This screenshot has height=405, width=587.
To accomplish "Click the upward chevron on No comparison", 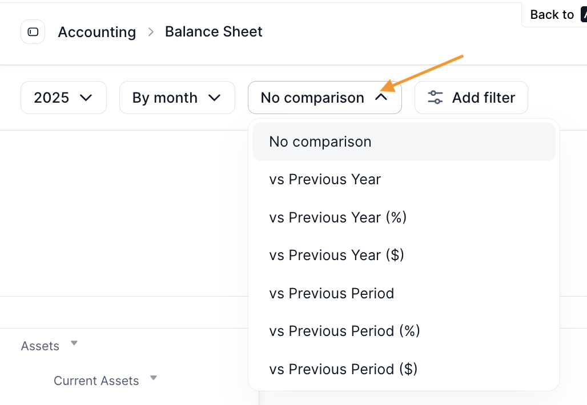I will click(x=382, y=97).
